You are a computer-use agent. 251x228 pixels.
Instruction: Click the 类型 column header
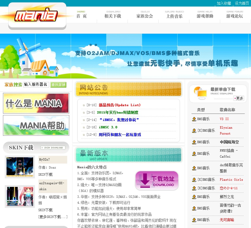coord(201,110)
